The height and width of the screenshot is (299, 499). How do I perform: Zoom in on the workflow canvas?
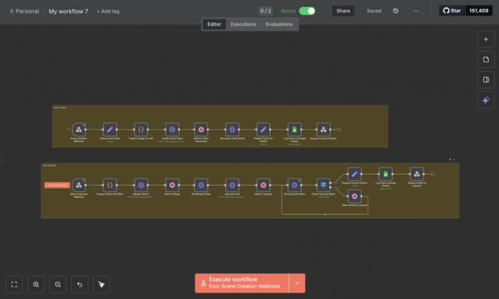click(x=36, y=284)
